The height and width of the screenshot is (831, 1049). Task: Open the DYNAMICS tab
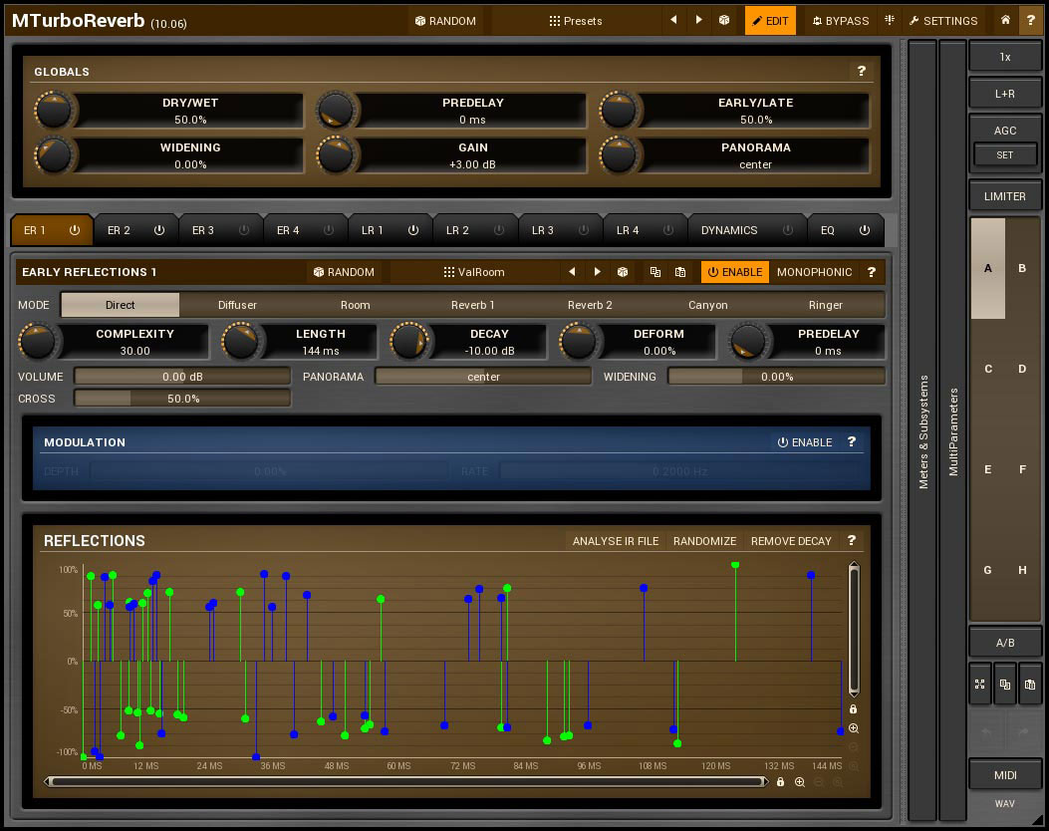tap(729, 230)
